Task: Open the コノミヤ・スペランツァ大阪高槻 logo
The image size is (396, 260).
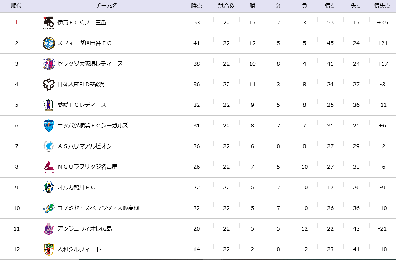Action: [49, 208]
